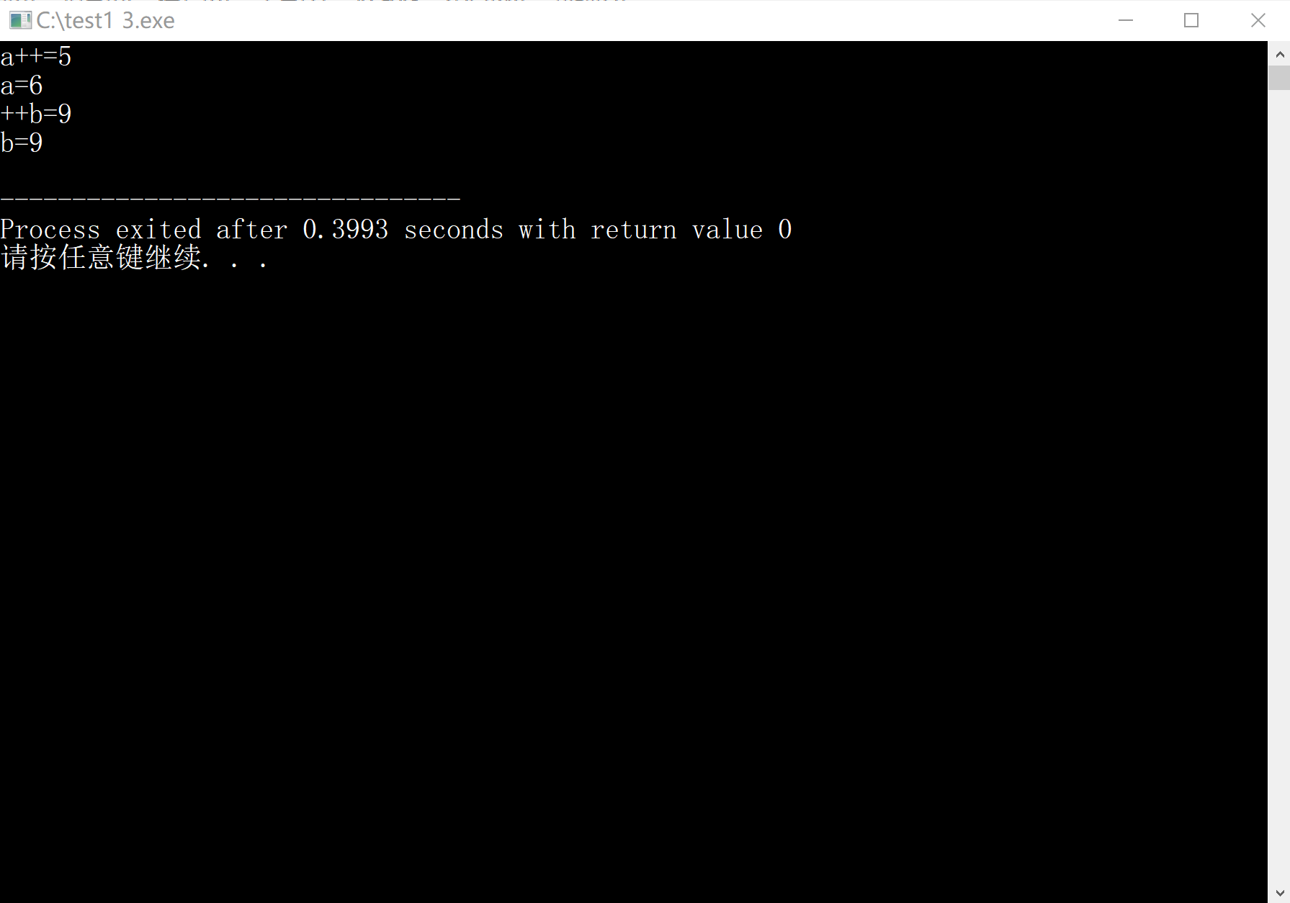Image resolution: width=1290 pixels, height=903 pixels.
Task: Click the scrollbar down arrow
Action: 1279,892
